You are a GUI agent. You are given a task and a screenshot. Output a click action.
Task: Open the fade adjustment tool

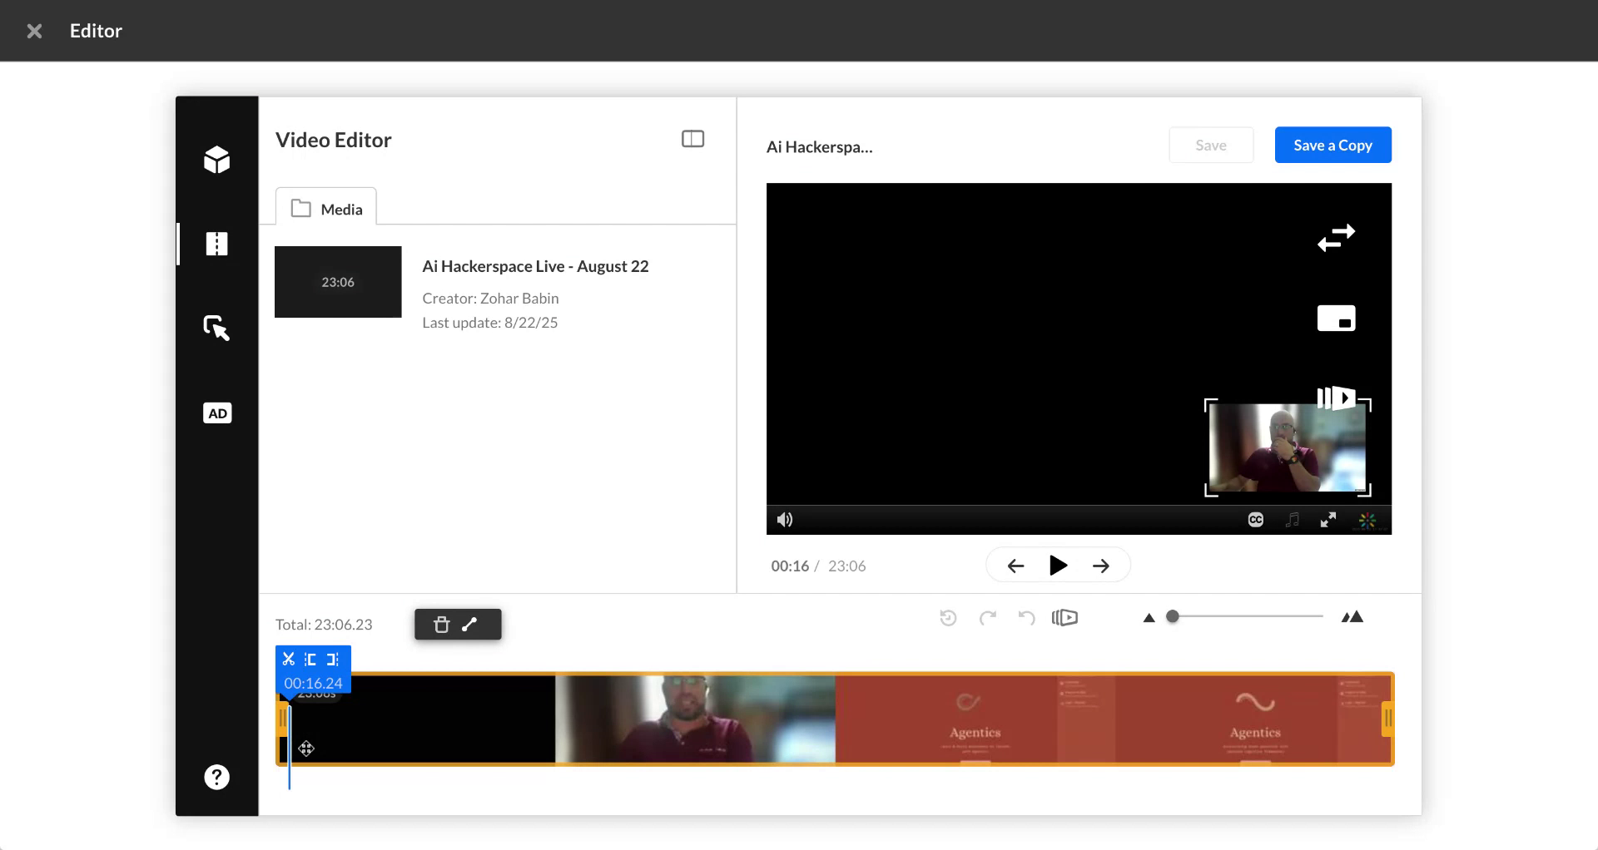tap(470, 624)
